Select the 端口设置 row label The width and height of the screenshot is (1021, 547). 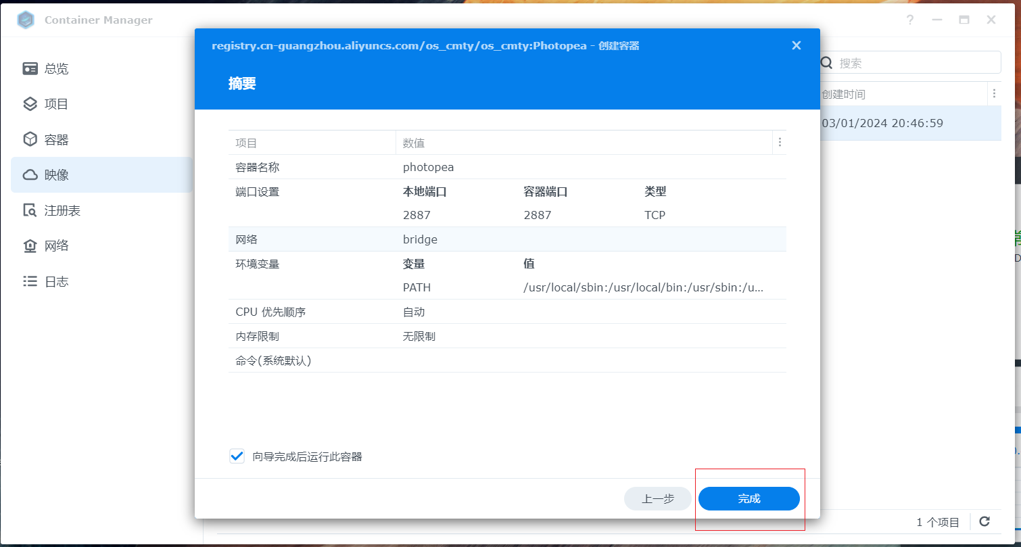(x=258, y=191)
